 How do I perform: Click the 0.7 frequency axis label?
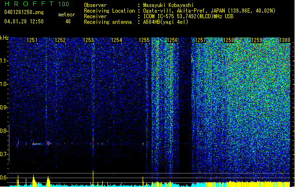4,154
